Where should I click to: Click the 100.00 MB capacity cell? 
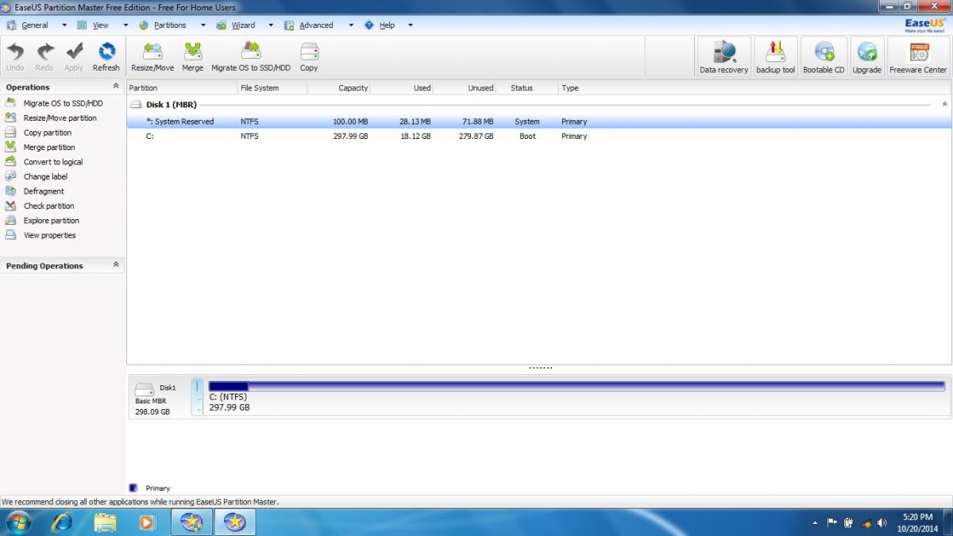click(x=349, y=121)
